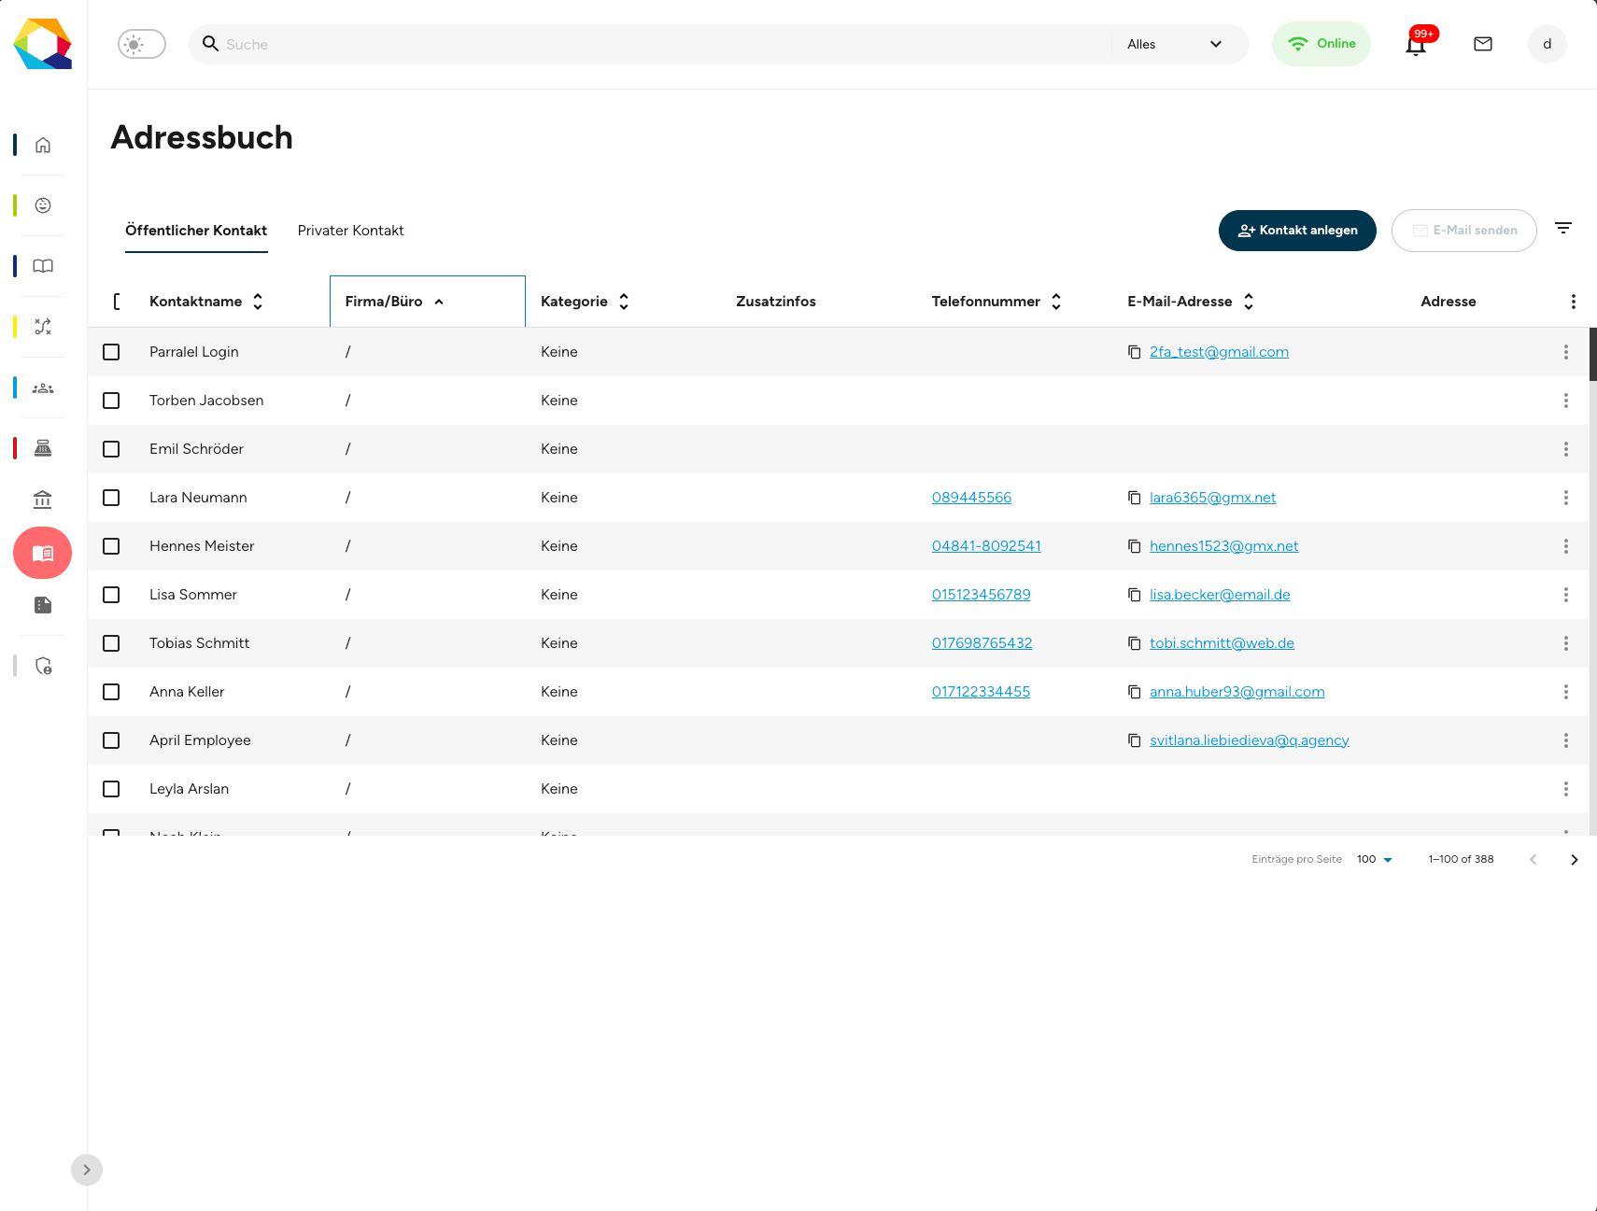Screen dimensions: 1597x1211
Task: Open the team group icon in sidebar
Action: [43, 387]
